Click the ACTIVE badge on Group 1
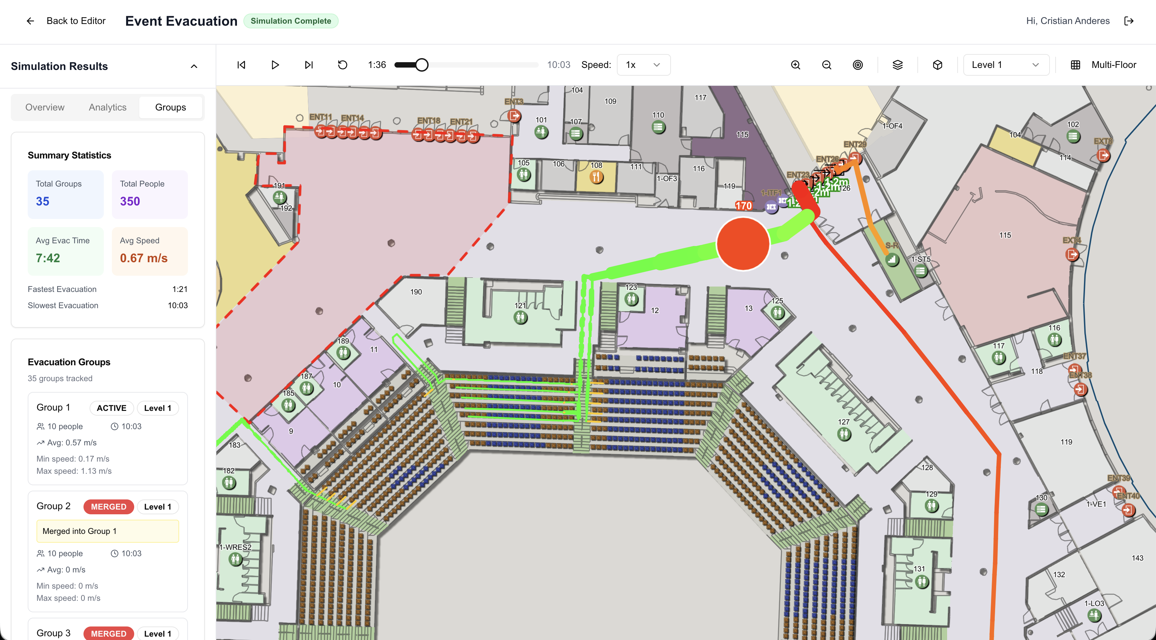 click(x=111, y=408)
